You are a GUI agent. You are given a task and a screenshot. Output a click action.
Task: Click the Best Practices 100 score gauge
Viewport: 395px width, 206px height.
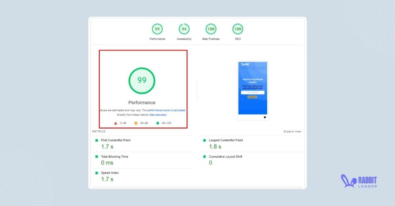[211, 29]
